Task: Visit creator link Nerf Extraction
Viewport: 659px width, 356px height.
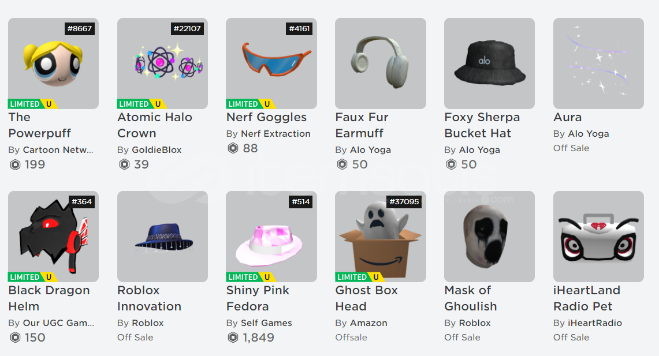Action: (275, 133)
